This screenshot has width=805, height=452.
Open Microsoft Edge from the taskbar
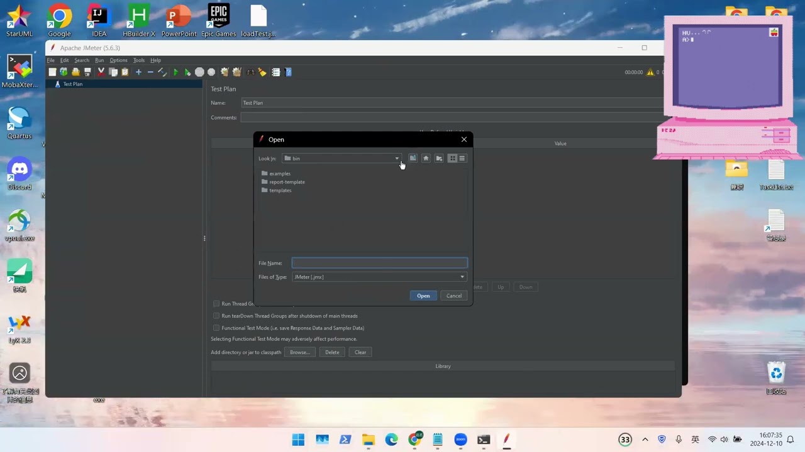(x=391, y=439)
